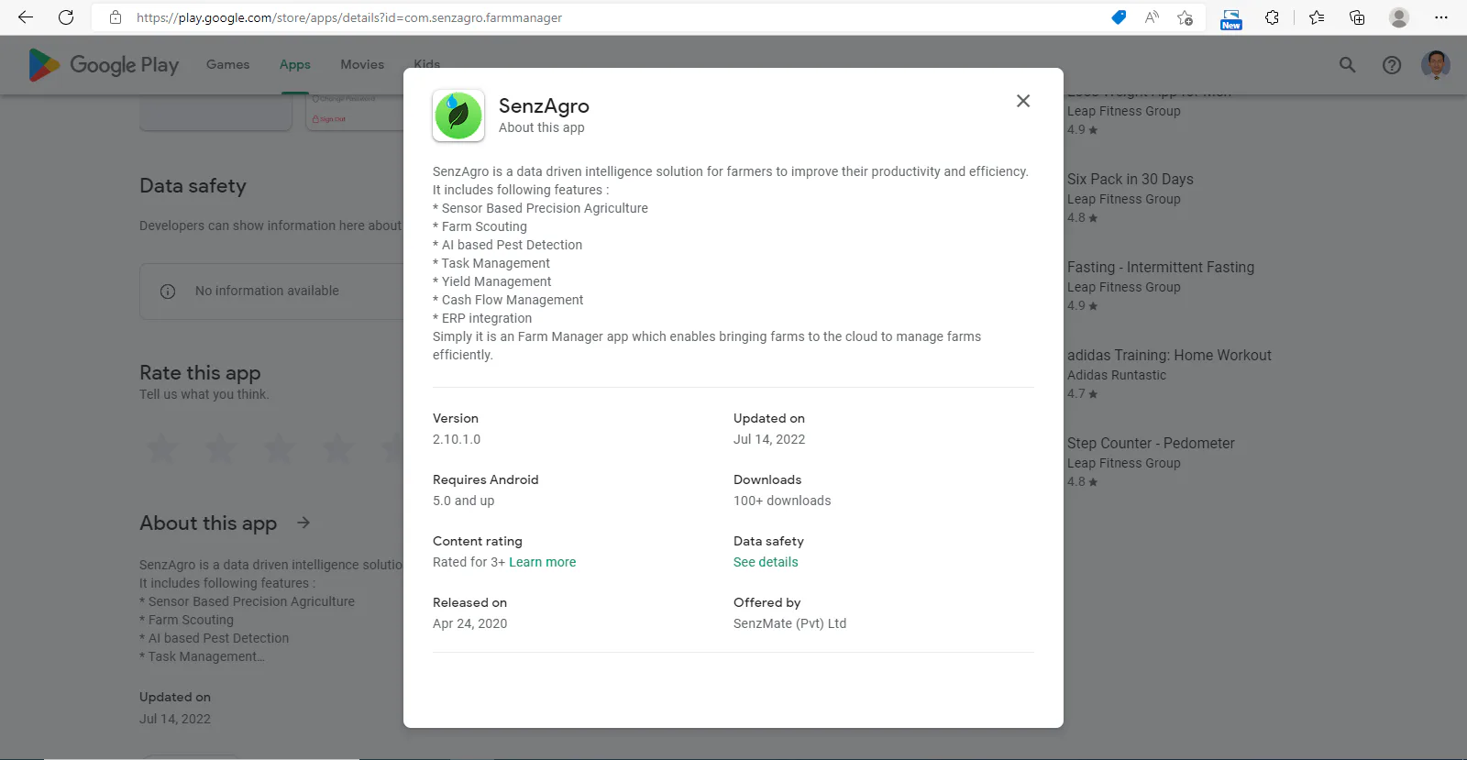The image size is (1467, 760).
Task: Rate the app two stars
Action: tap(221, 449)
